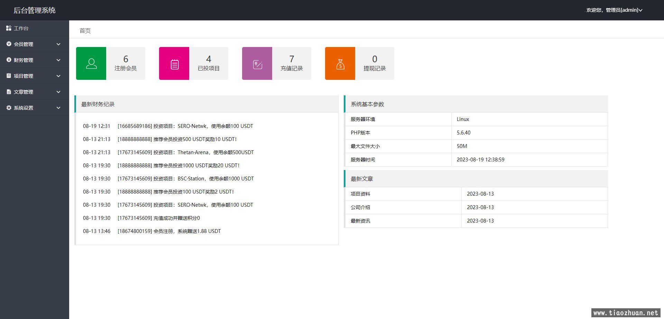Click the Linux server environment value
This screenshot has height=319, width=664.
coord(463,119)
